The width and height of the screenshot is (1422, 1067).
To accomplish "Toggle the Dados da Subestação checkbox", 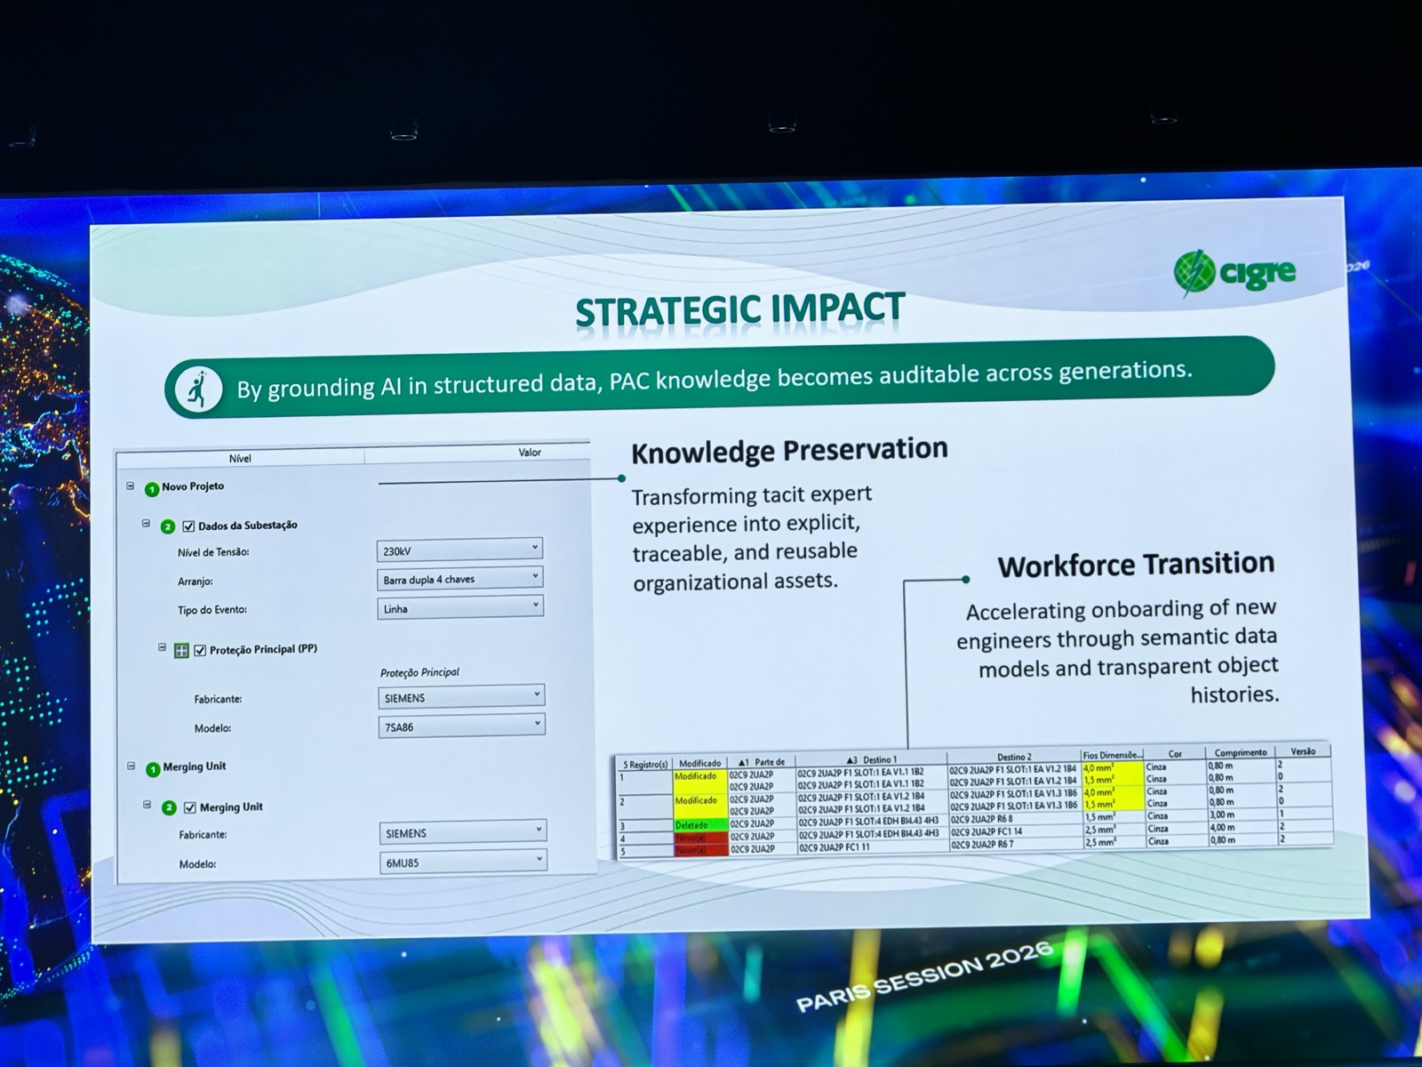I will tap(188, 525).
